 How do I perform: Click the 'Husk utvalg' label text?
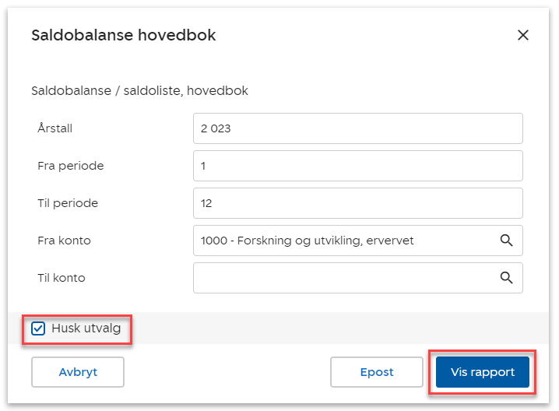point(86,328)
